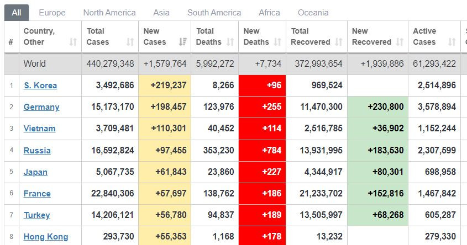Click Hong Kong new cases +55,353
This screenshot has height=245, width=467.
171,237
